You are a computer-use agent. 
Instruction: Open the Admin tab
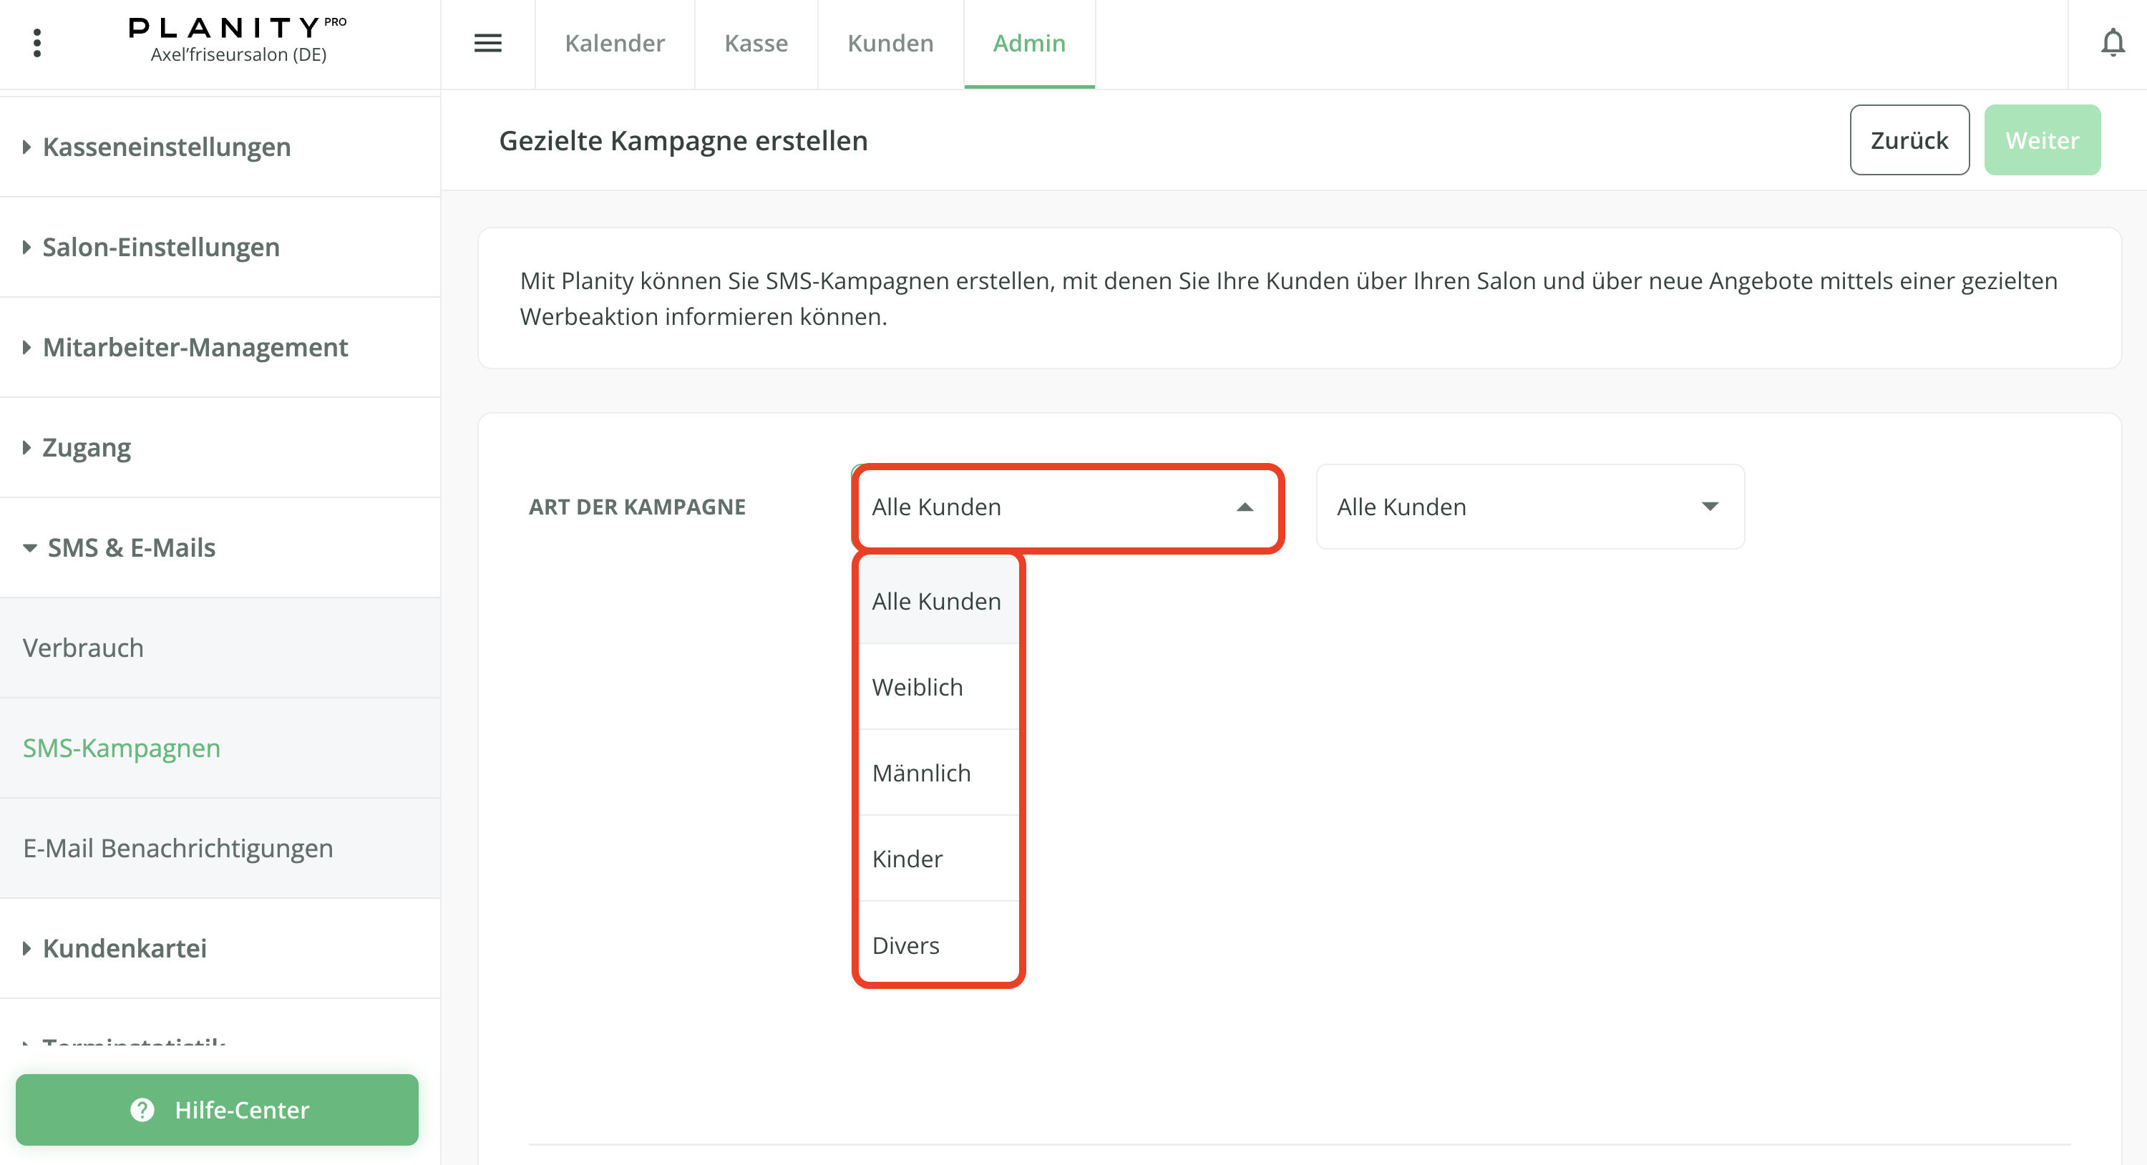[x=1028, y=44]
